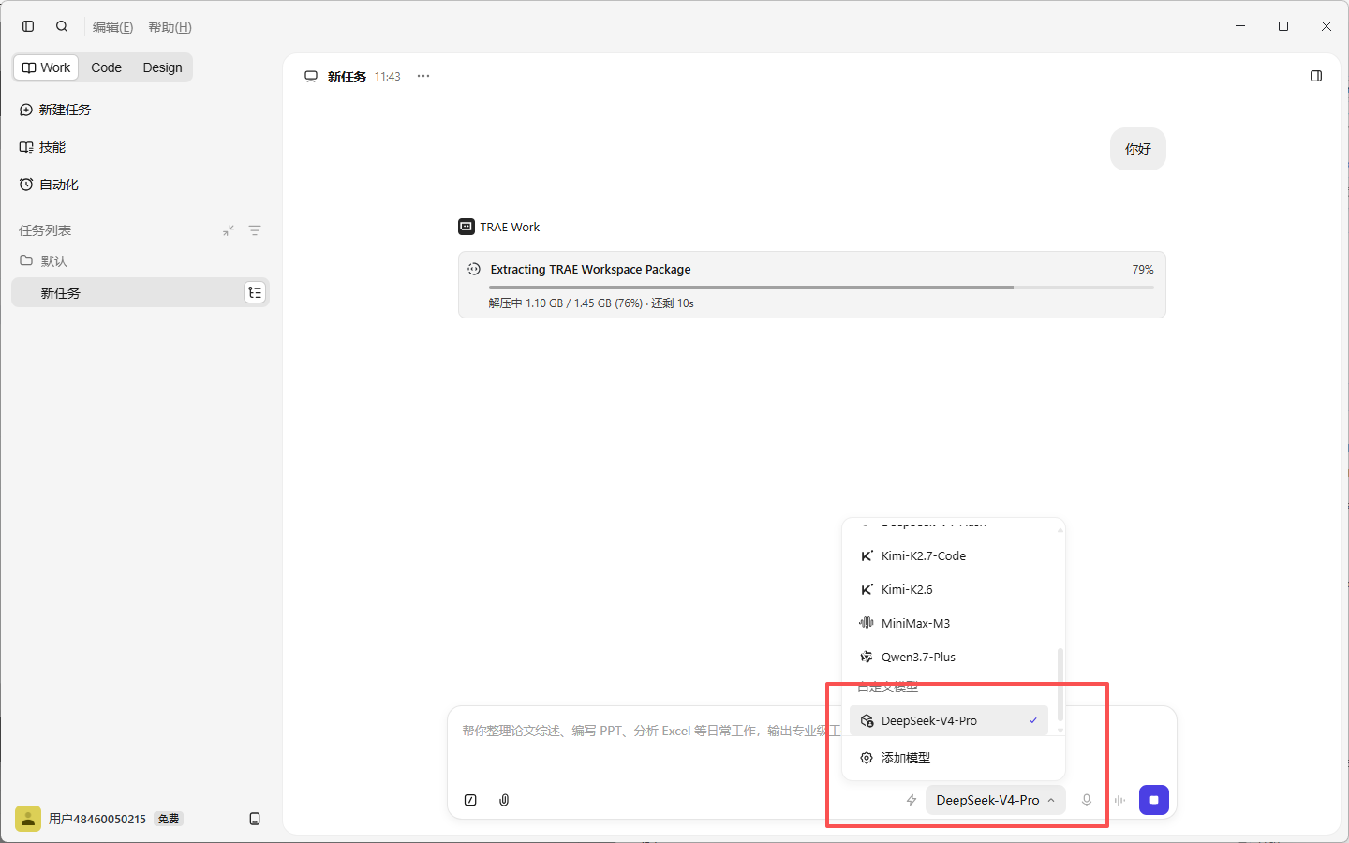Switch to the Work tab
The image size is (1349, 843).
click(46, 67)
